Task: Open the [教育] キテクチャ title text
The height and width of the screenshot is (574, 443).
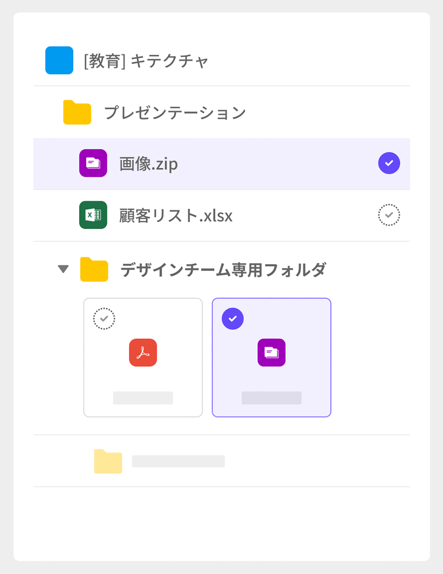Action: [x=146, y=61]
